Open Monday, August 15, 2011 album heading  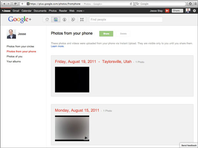(77, 110)
